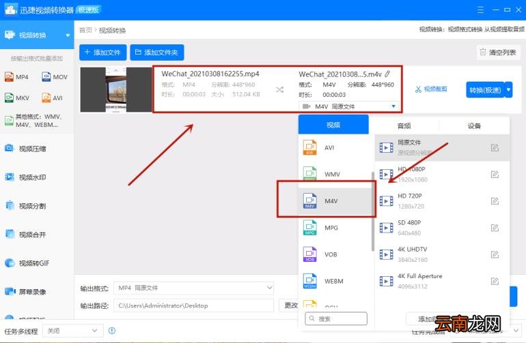Edit the 同原文件 preset settings

[495, 148]
